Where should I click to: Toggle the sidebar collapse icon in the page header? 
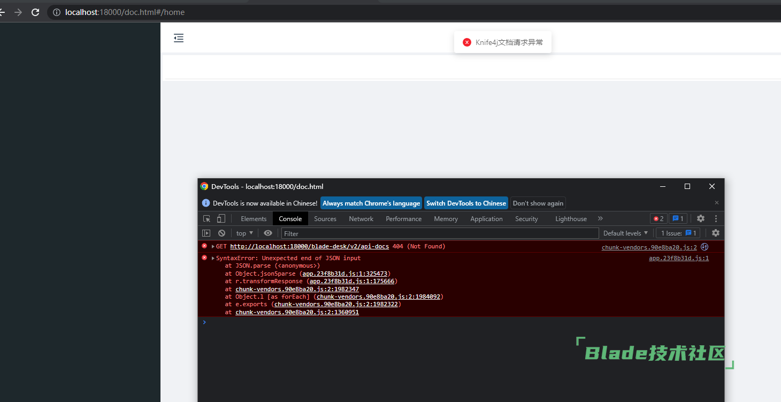179,38
